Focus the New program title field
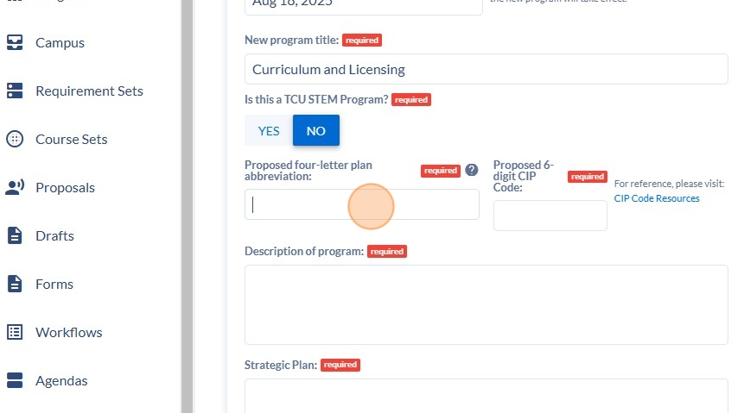This screenshot has width=744, height=413. coord(486,69)
